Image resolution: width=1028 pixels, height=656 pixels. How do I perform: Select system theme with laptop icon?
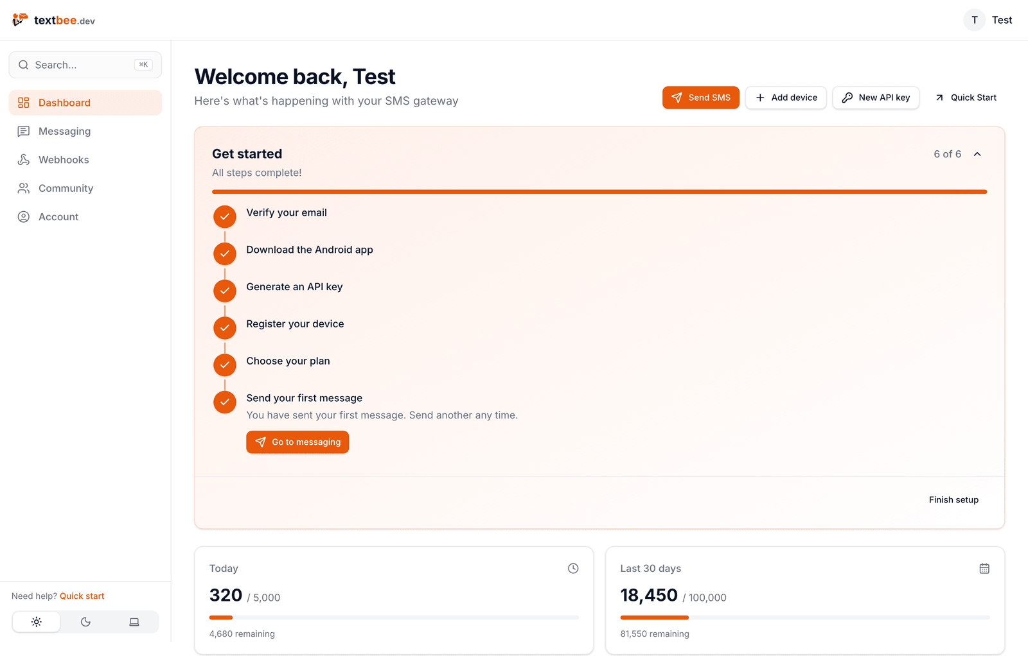click(x=134, y=622)
